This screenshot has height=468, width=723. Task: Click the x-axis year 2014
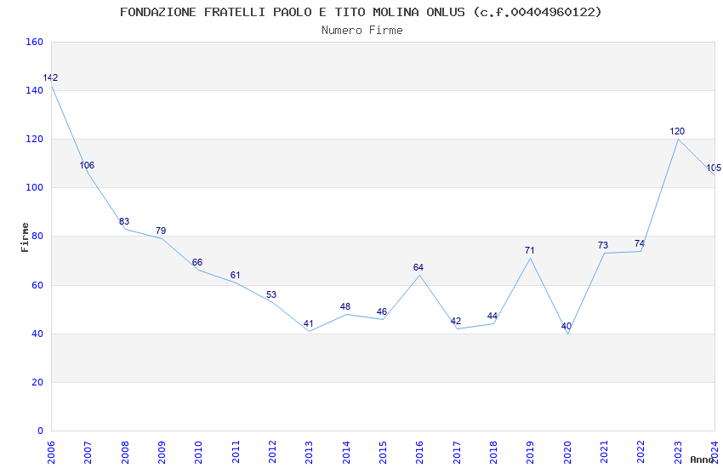346,452
